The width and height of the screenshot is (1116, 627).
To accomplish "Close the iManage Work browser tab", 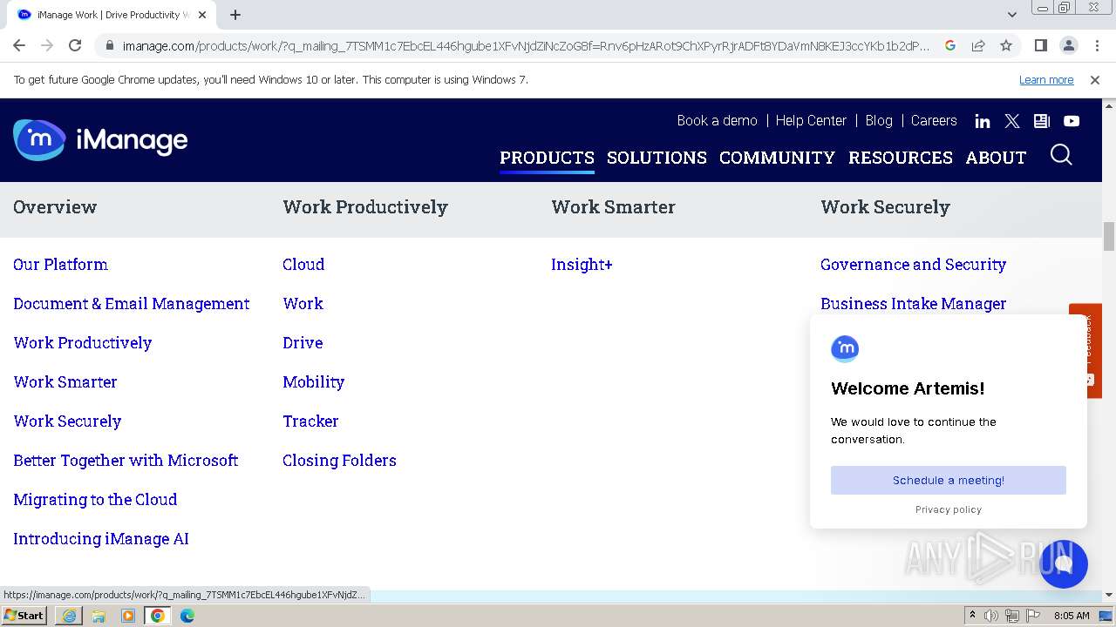I will coord(202,15).
